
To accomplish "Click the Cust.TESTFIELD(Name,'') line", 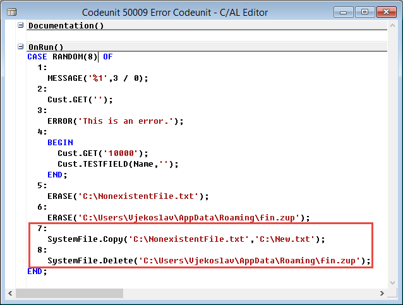I will [x=118, y=164].
